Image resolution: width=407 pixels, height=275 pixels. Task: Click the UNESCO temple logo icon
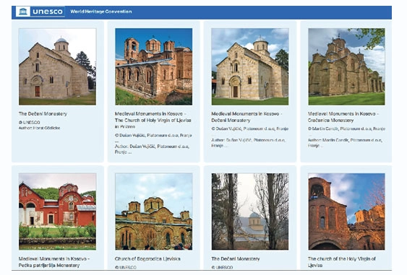coord(23,12)
